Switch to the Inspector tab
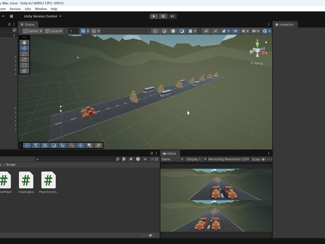Viewport: 325px width, 244px height. (x=285, y=24)
